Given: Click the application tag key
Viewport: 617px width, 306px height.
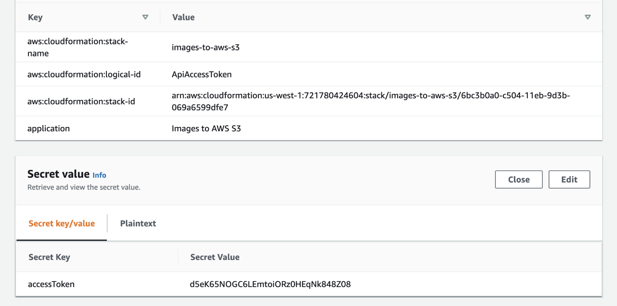Looking at the screenshot, I should (49, 129).
